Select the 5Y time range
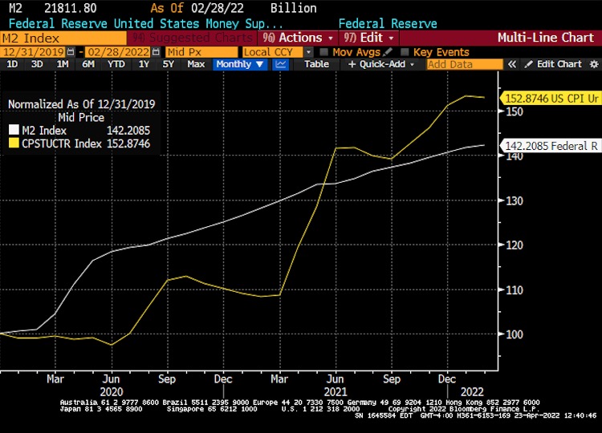 [169, 64]
